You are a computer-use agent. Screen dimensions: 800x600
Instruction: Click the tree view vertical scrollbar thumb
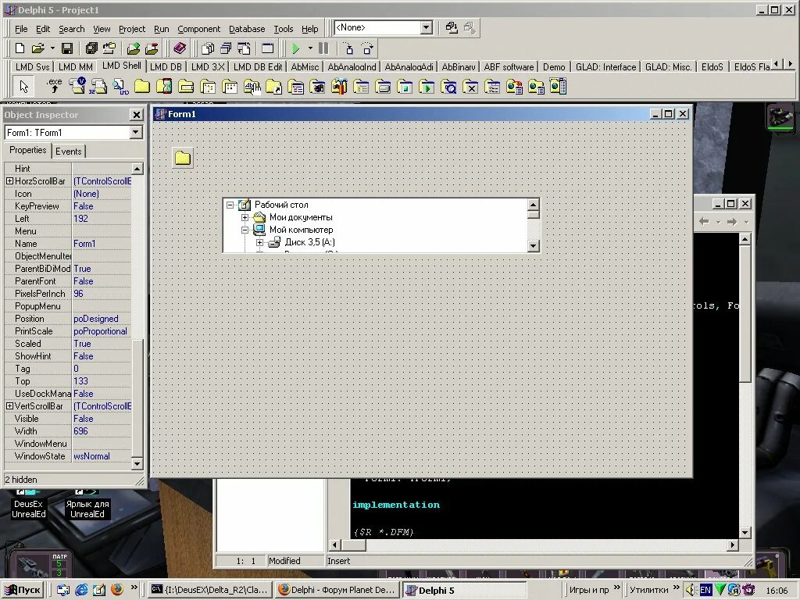(x=533, y=214)
